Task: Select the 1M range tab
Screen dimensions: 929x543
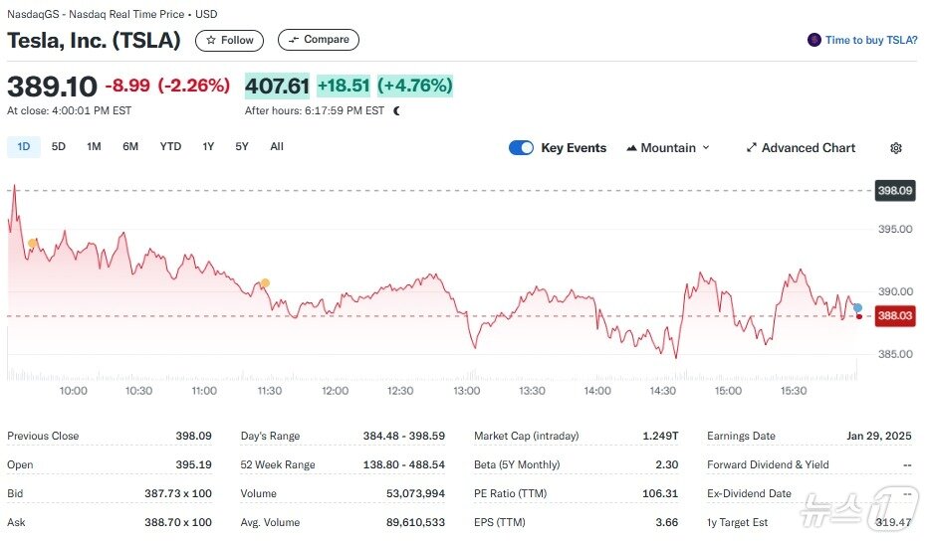Action: point(94,147)
